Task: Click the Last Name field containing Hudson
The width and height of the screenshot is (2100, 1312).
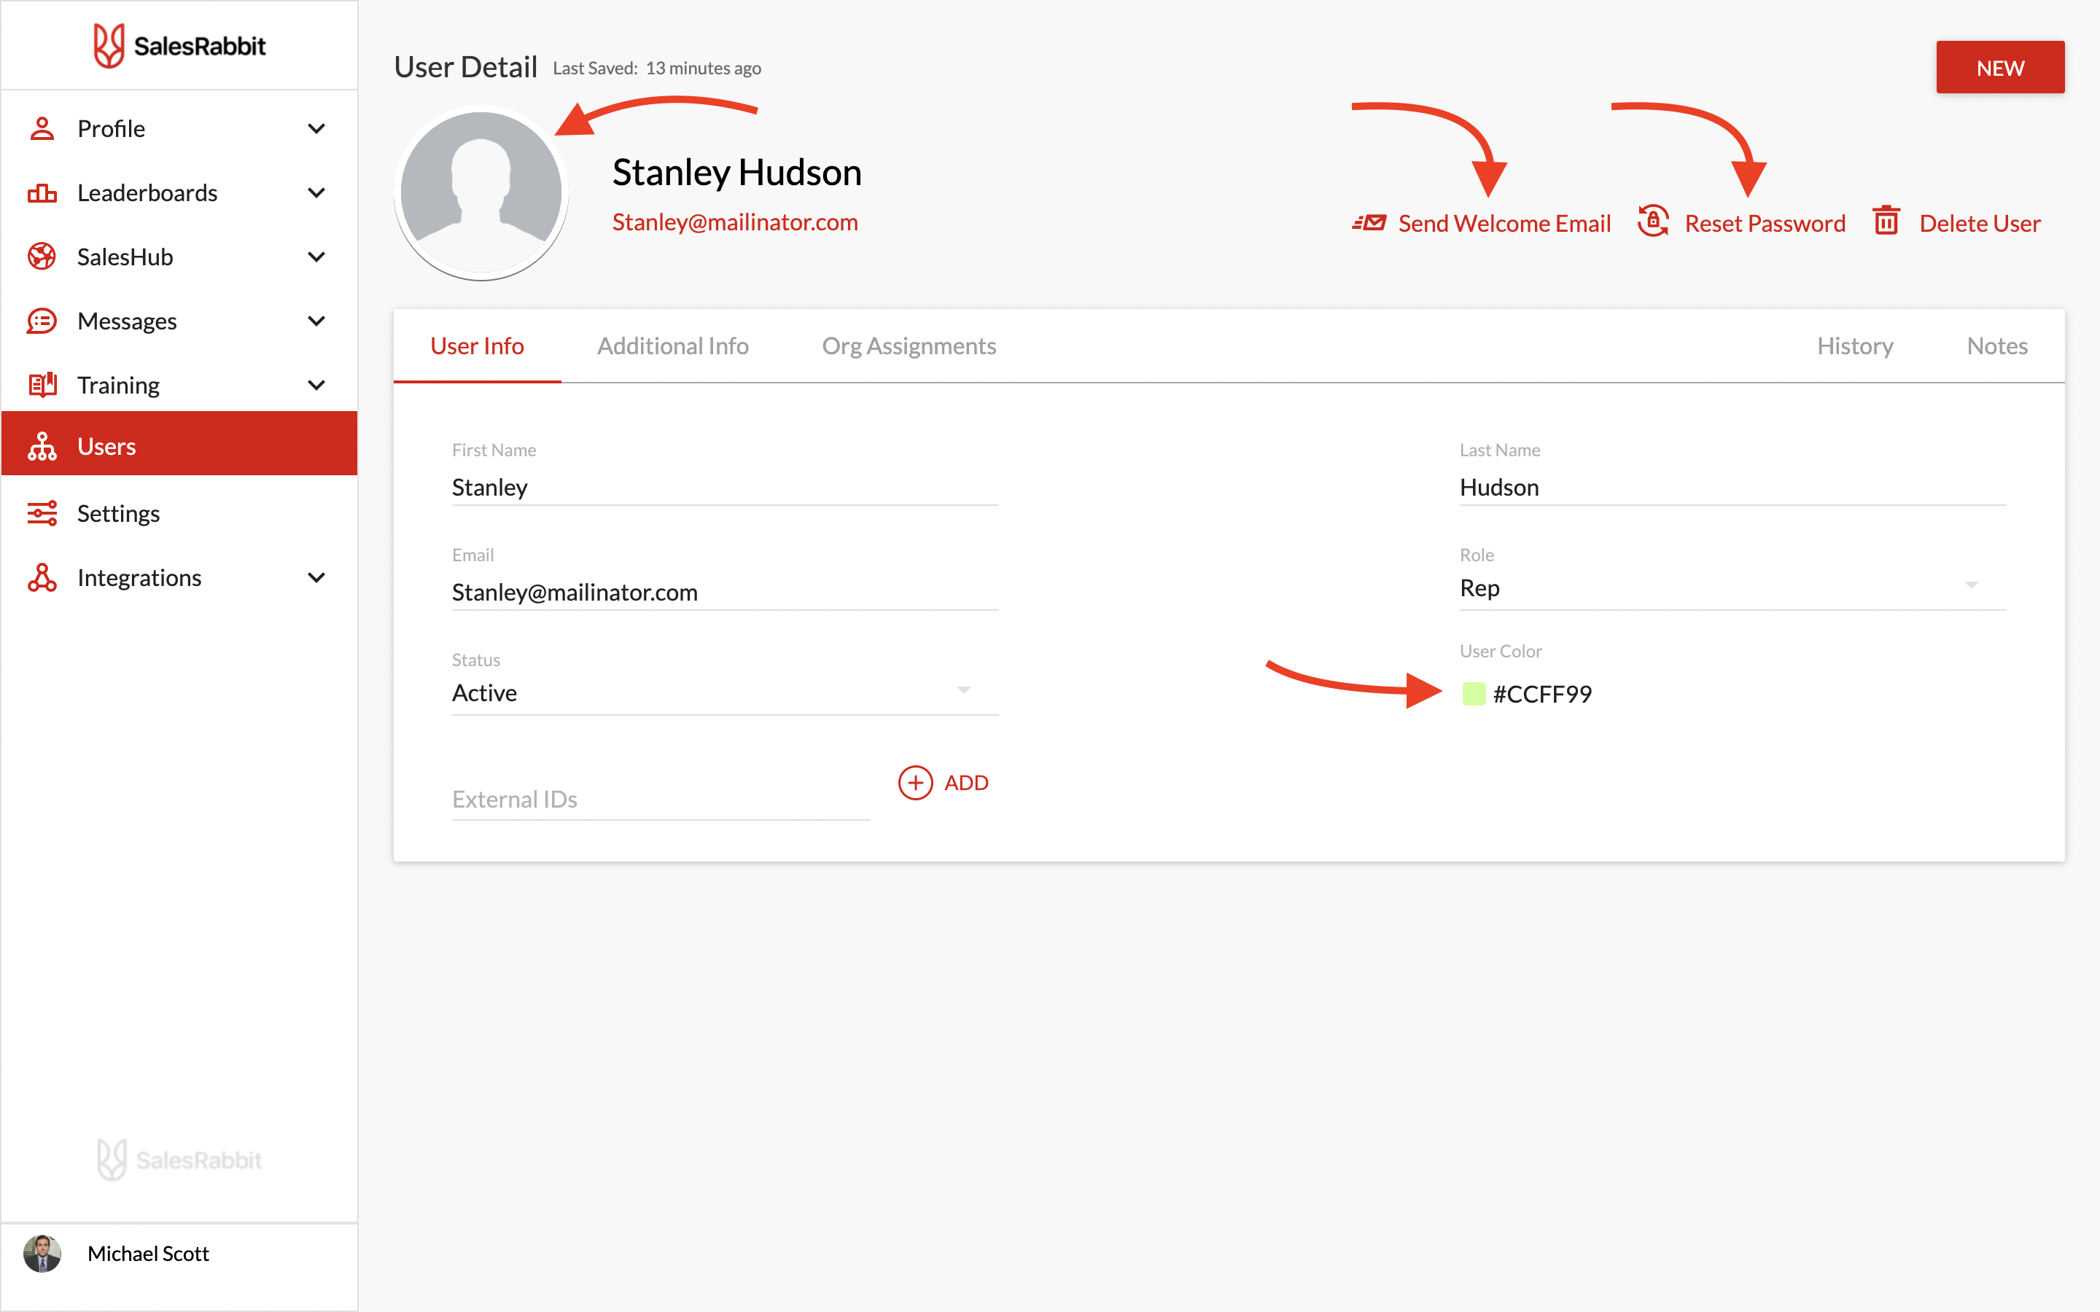Action: tap(1733, 488)
